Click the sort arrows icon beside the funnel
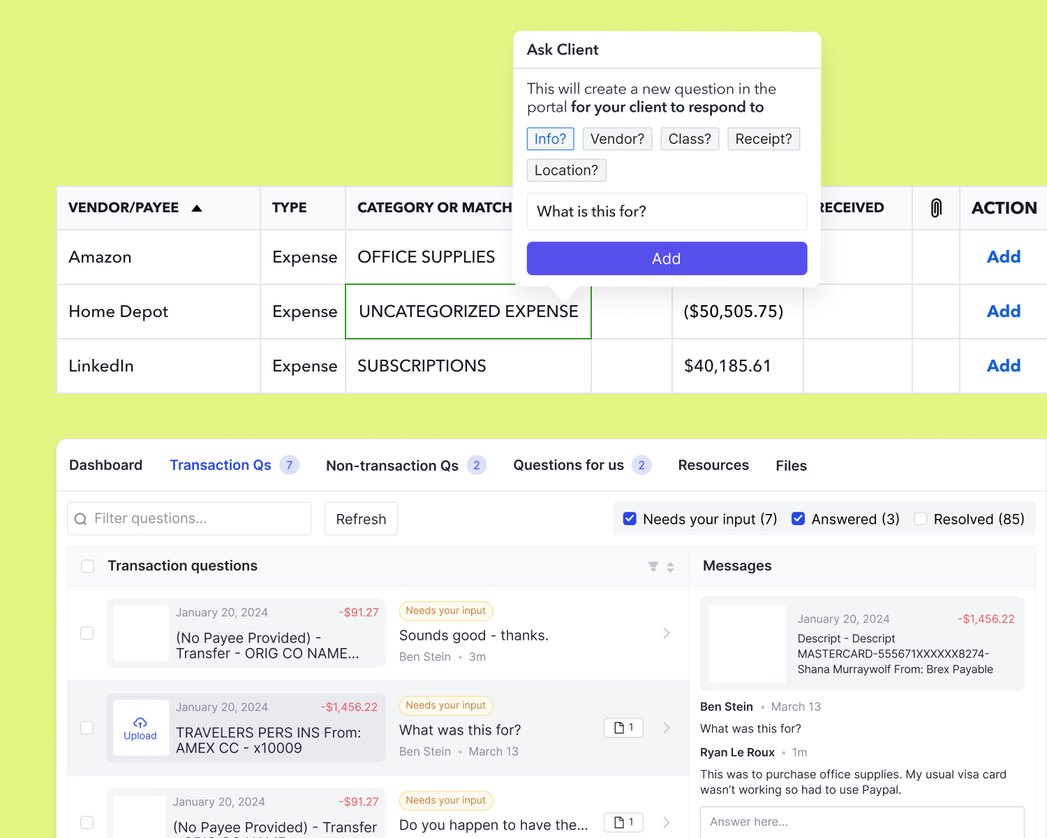This screenshot has width=1047, height=838. [x=670, y=566]
